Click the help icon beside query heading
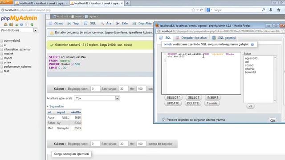 click(x=252, y=44)
